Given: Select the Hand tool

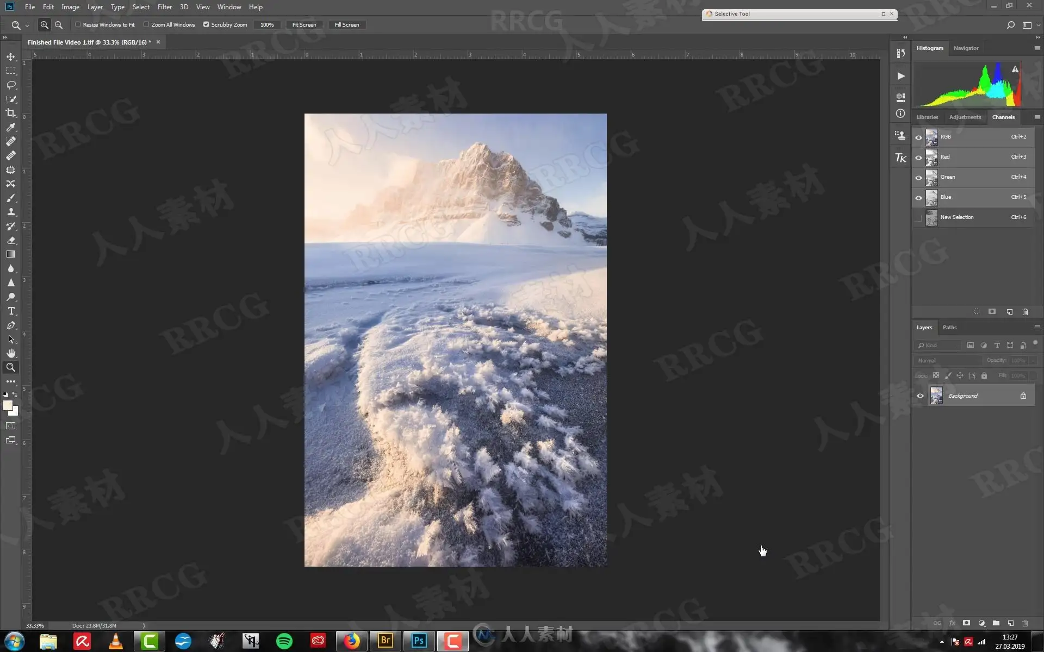Looking at the screenshot, I should [x=11, y=353].
